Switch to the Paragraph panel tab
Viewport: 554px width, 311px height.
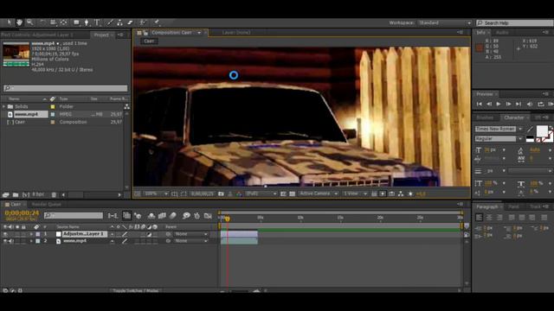(x=486, y=206)
